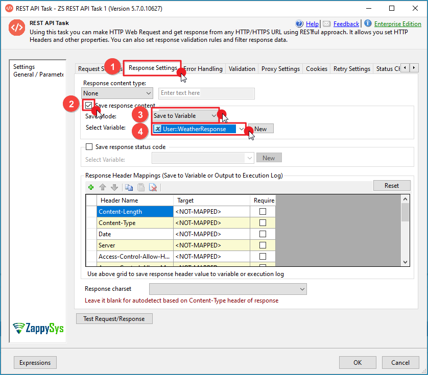
Task: Click the copy icon in mappings toolbar
Action: (129, 187)
